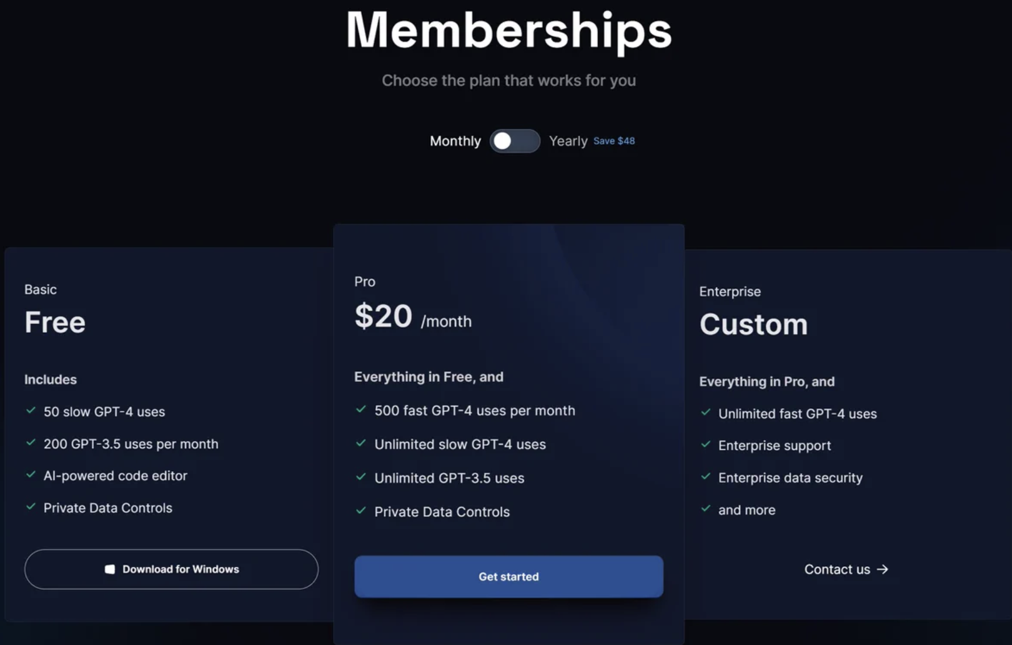
Task: Click the checkmark beside Unlimited fast GPT-4 uses
Action: 706,413
